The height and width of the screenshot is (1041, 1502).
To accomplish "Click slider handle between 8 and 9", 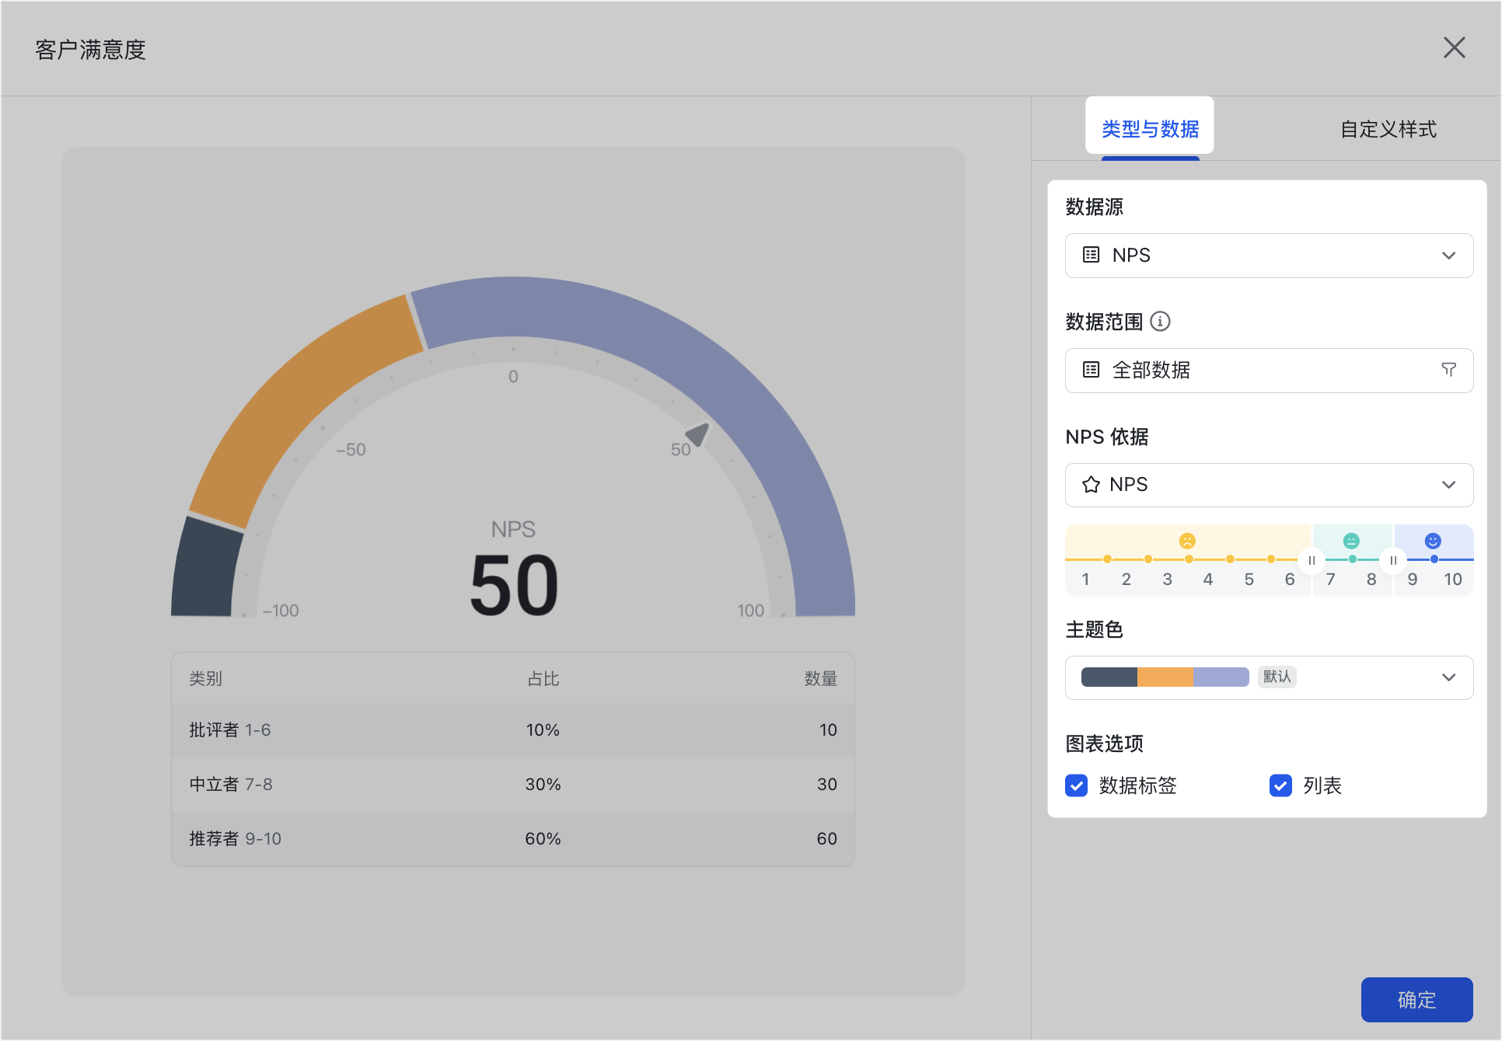I will pyautogui.click(x=1393, y=560).
